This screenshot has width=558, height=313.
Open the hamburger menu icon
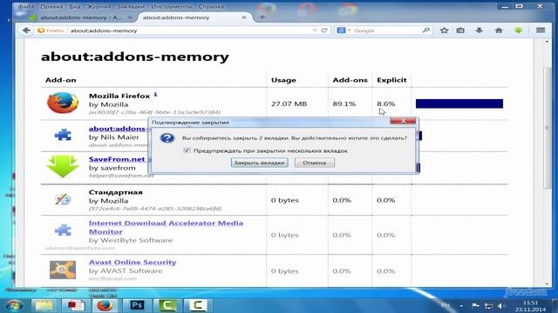coord(541,30)
